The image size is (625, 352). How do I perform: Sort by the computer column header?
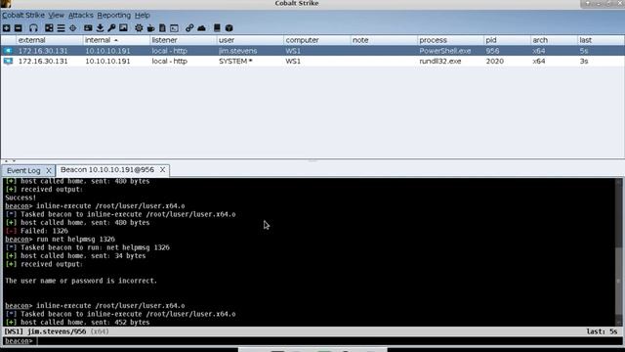point(316,40)
